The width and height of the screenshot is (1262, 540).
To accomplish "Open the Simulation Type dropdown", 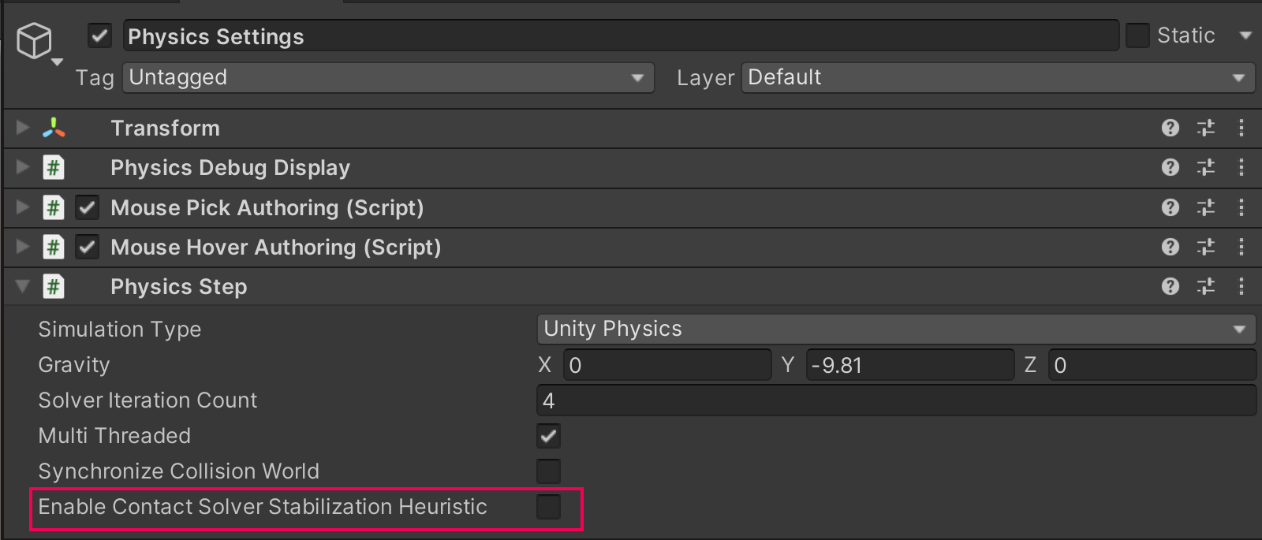I will (x=895, y=329).
